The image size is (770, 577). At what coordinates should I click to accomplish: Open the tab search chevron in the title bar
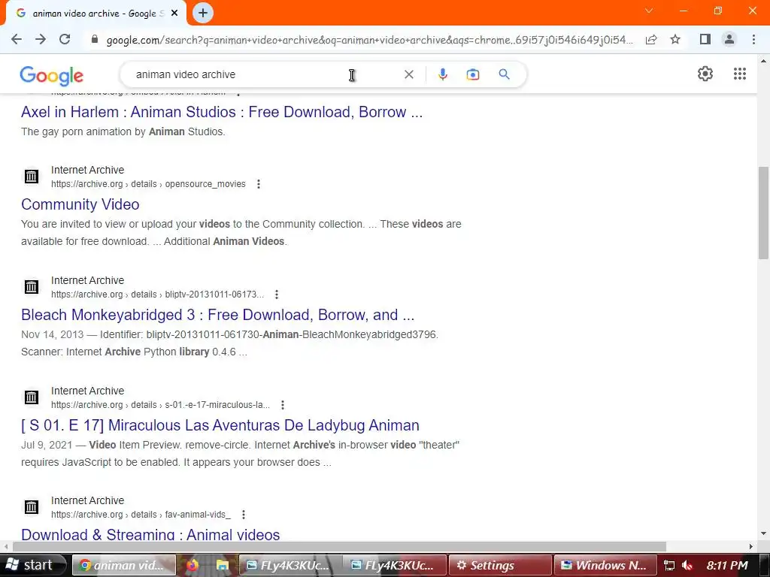pos(649,11)
